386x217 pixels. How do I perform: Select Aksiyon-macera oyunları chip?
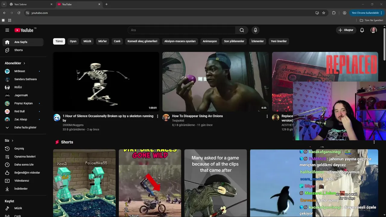(x=180, y=41)
